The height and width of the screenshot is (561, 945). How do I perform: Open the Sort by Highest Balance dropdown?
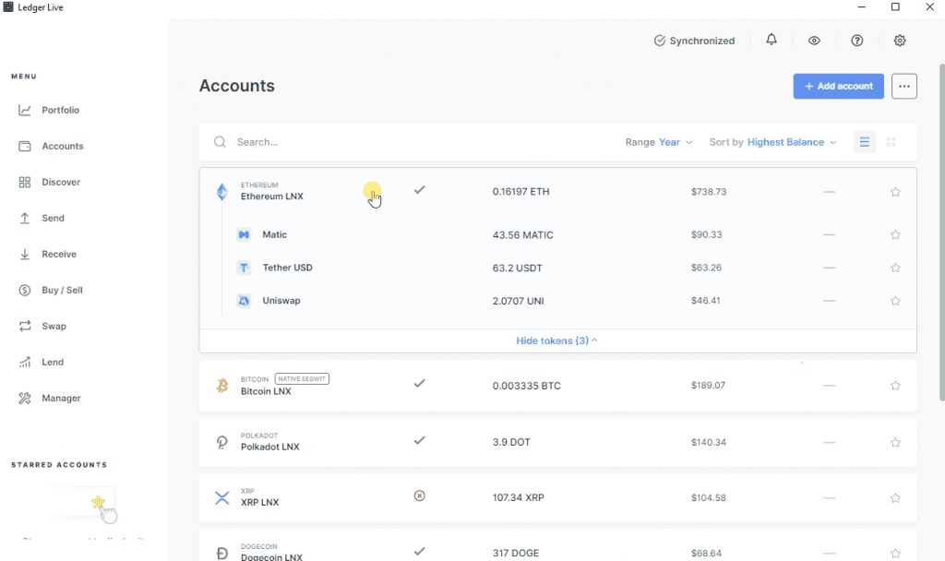(773, 142)
